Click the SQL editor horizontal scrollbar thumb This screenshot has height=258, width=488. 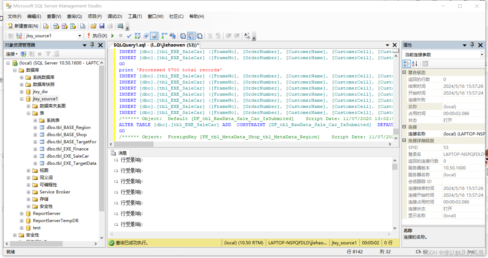point(133,144)
